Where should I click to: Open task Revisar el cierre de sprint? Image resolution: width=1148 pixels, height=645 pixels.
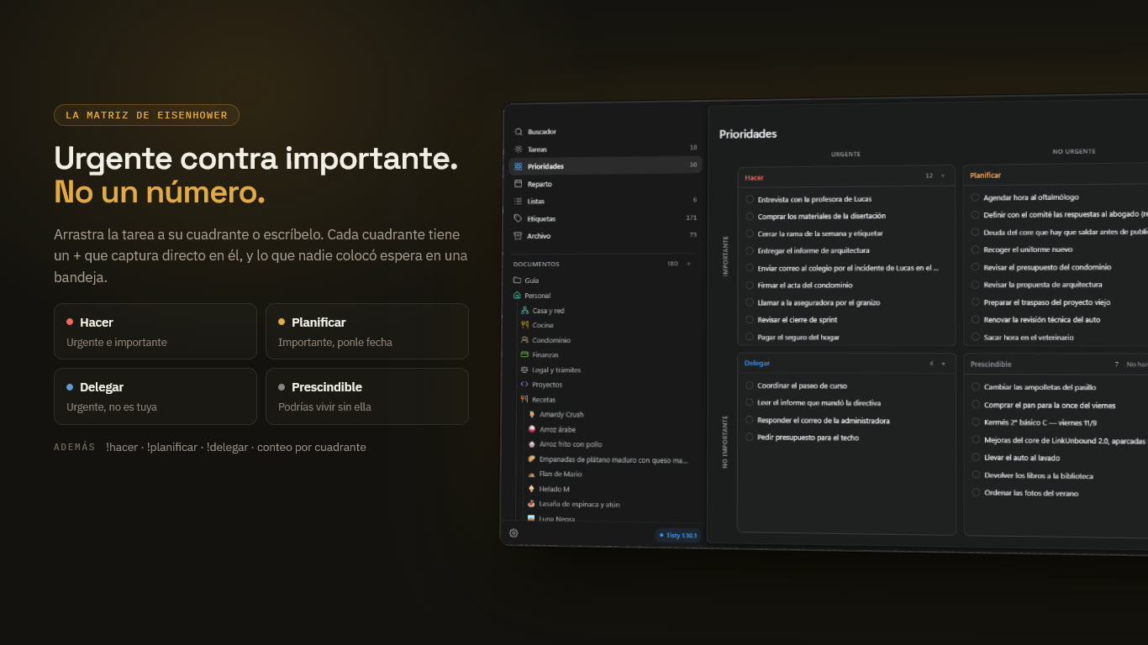pos(798,320)
